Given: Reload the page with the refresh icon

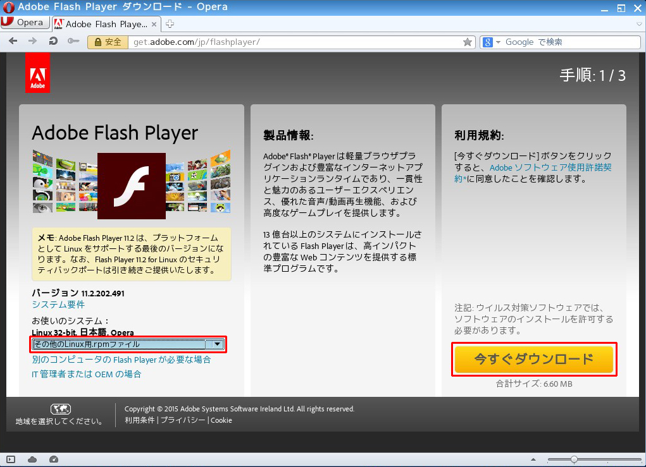Looking at the screenshot, I should click(53, 42).
